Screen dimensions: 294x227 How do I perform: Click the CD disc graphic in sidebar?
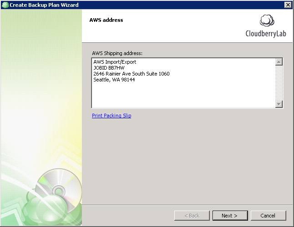[59, 191]
